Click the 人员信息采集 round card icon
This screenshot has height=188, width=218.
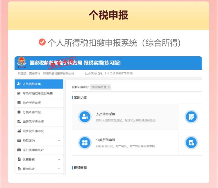pyautogui.click(x=85, y=117)
